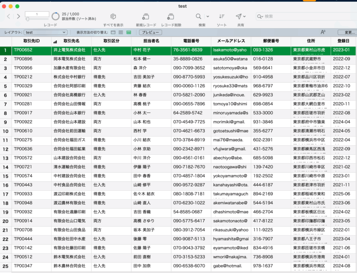Click the Sort (ソート) icon
This screenshot has width=357, height=273.
[x=221, y=16]
